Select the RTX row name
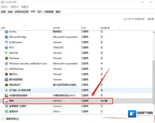The width and height of the screenshot is (155, 123). (11, 48)
